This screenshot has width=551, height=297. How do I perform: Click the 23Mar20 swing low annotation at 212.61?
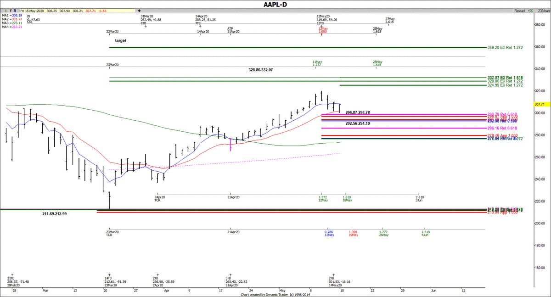pos(109,282)
